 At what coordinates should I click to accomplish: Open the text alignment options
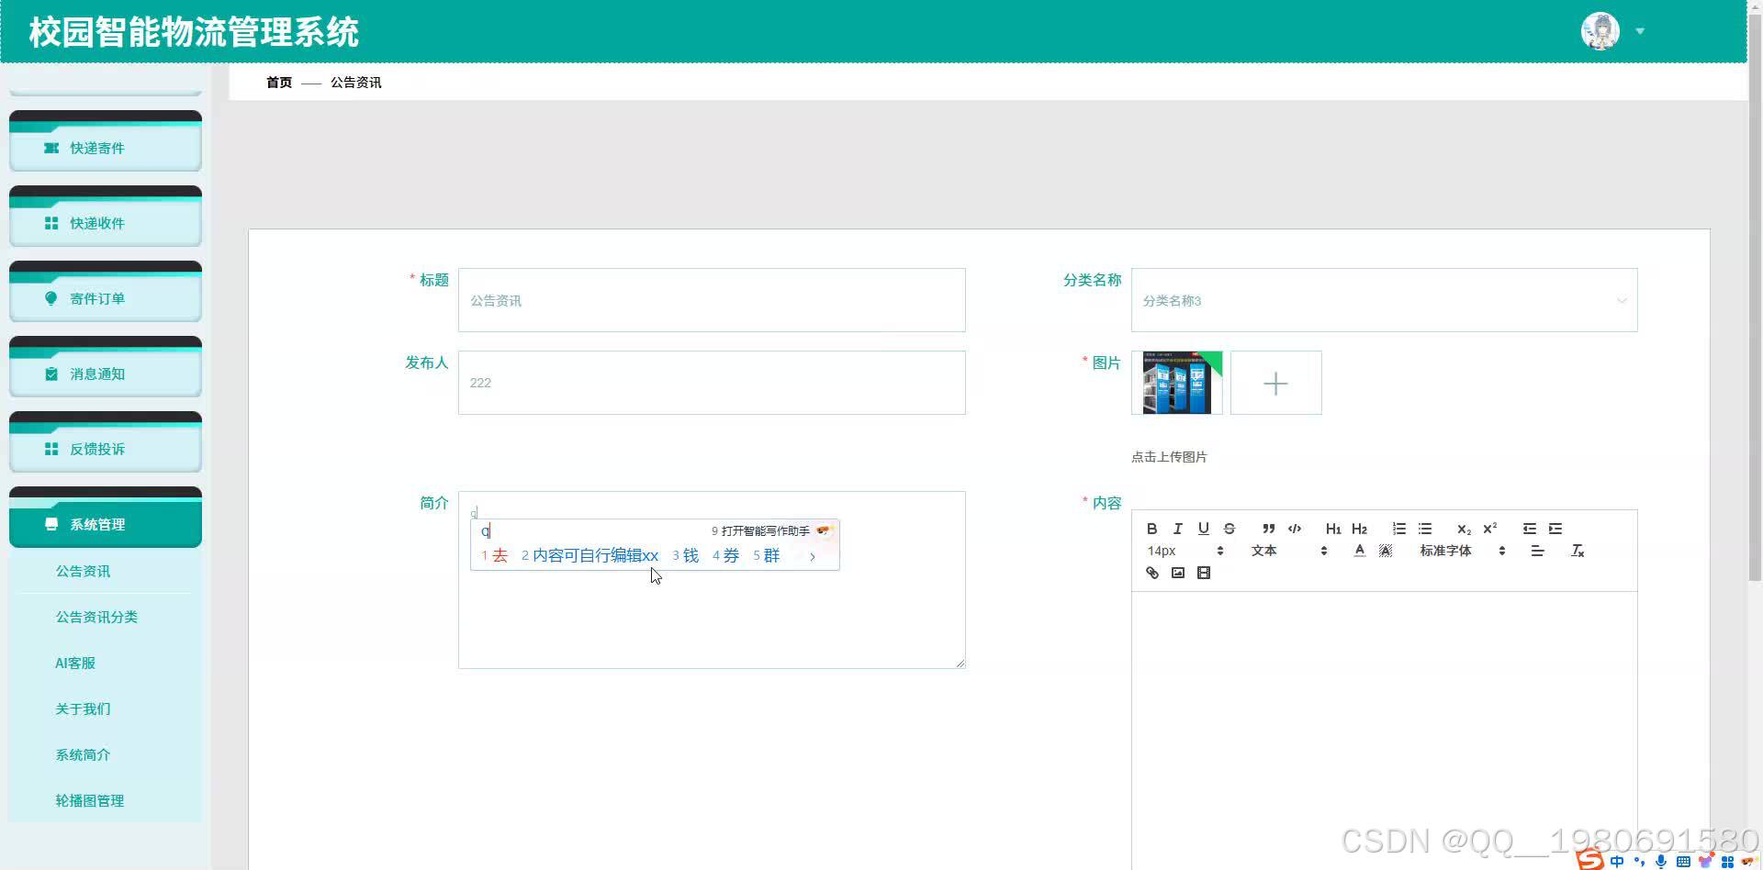[1537, 551]
